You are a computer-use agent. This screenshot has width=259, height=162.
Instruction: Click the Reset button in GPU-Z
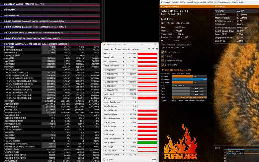coord(154,160)
